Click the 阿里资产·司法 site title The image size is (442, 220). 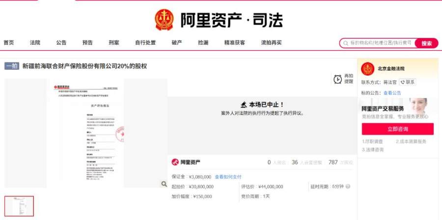231,20
